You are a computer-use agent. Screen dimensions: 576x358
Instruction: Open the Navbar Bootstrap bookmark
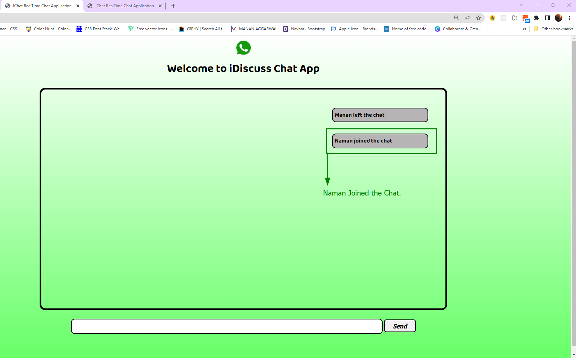(x=304, y=29)
